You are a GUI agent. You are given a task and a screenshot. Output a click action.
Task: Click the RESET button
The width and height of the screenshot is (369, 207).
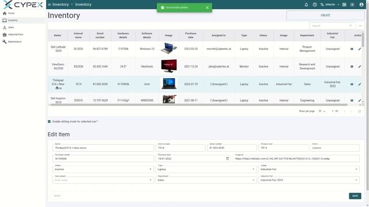click(58, 195)
